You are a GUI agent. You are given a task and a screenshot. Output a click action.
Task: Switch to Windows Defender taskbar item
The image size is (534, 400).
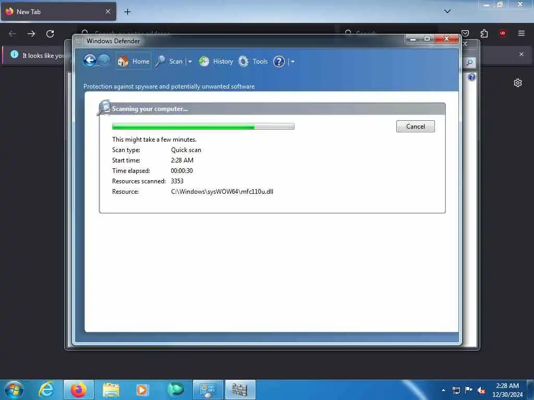tap(240, 390)
